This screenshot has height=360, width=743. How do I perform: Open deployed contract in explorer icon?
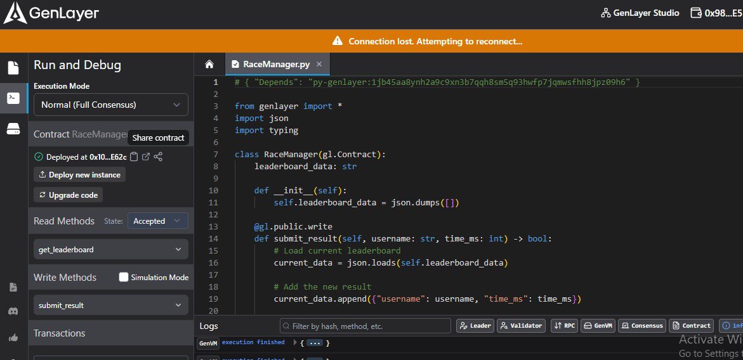tap(146, 157)
